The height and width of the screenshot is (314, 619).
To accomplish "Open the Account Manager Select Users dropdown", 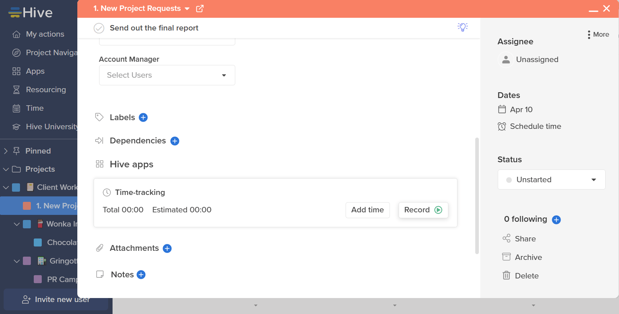I will click(x=167, y=75).
